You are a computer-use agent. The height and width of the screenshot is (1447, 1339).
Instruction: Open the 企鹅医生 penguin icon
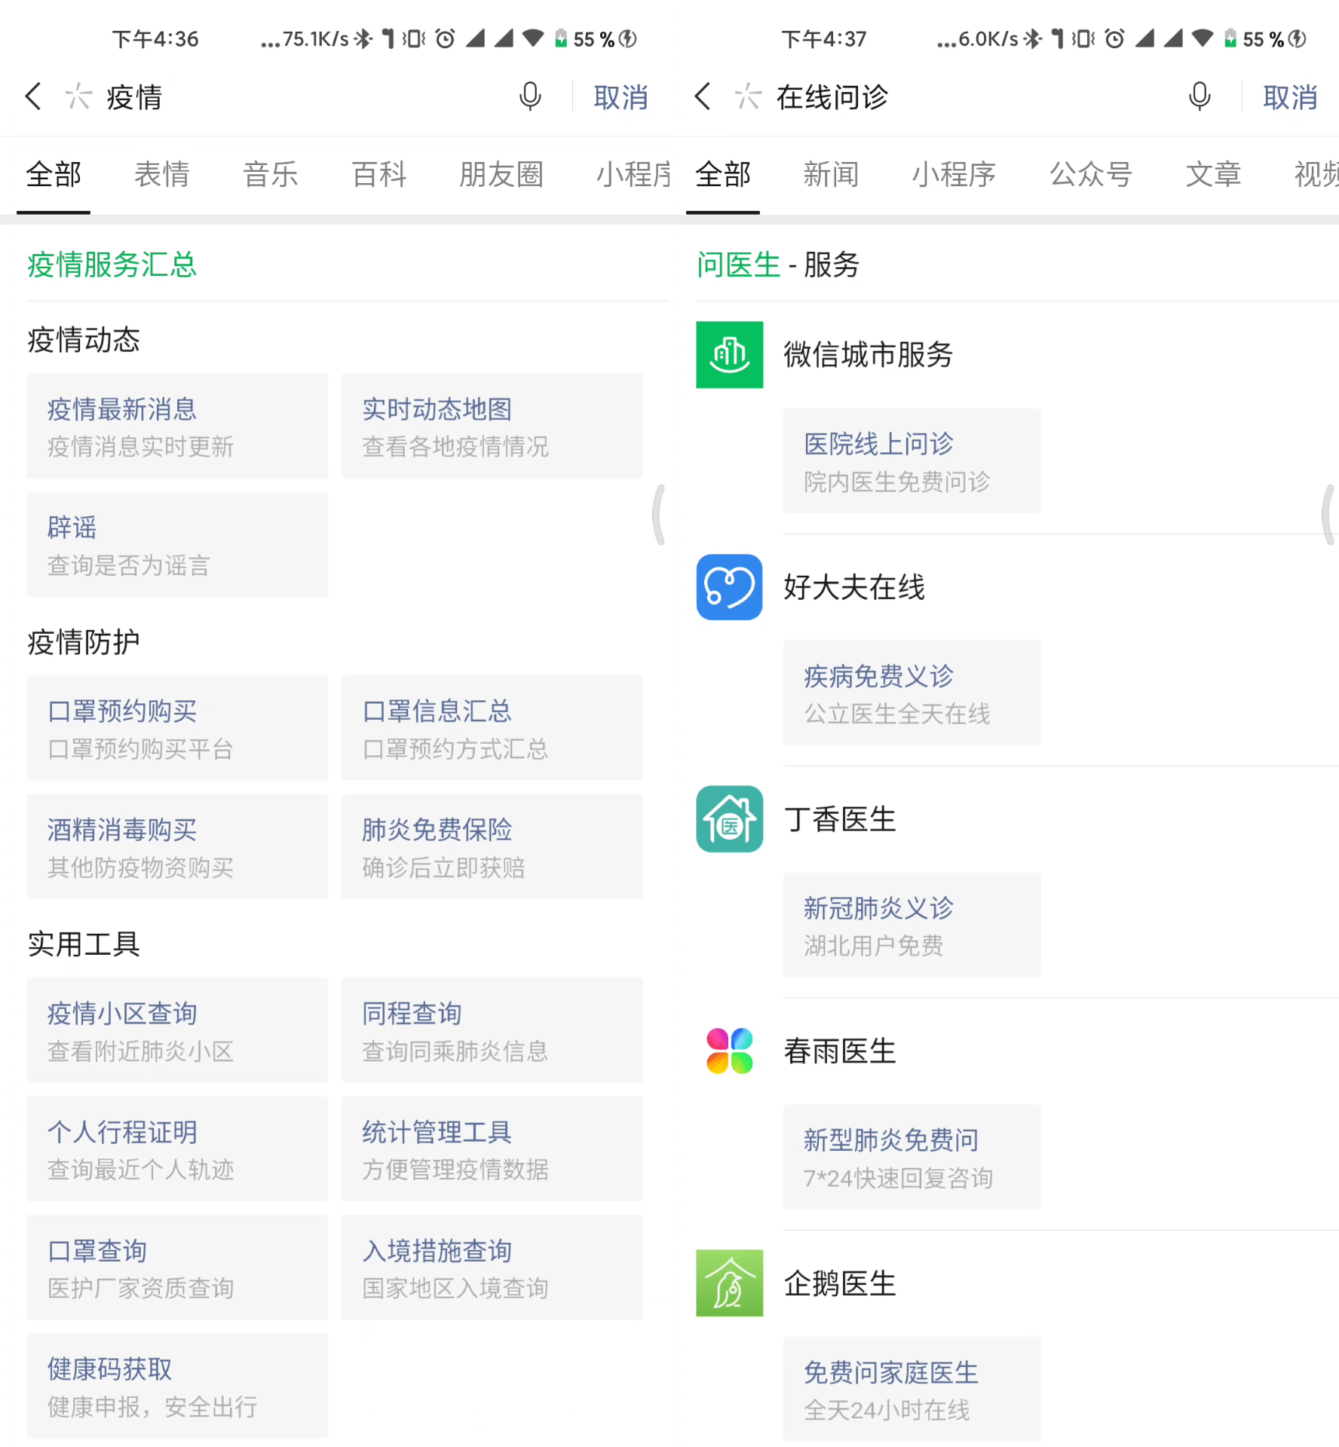[729, 1283]
